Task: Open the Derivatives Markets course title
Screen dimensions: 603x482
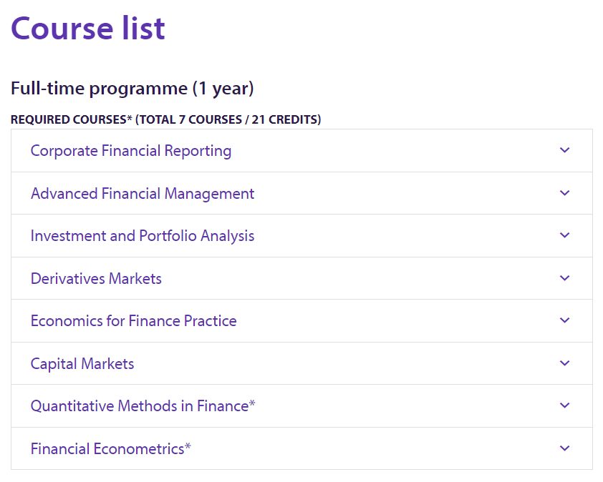Action: click(x=96, y=279)
